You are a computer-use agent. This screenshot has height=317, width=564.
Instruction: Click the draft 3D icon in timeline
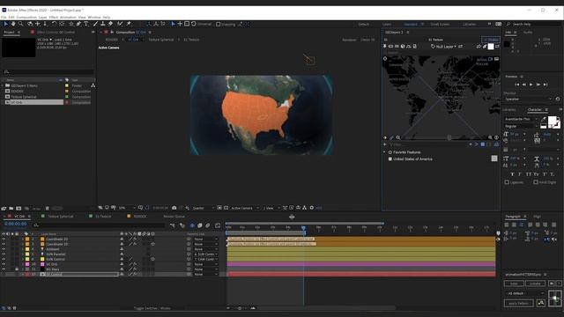[x=182, y=225]
